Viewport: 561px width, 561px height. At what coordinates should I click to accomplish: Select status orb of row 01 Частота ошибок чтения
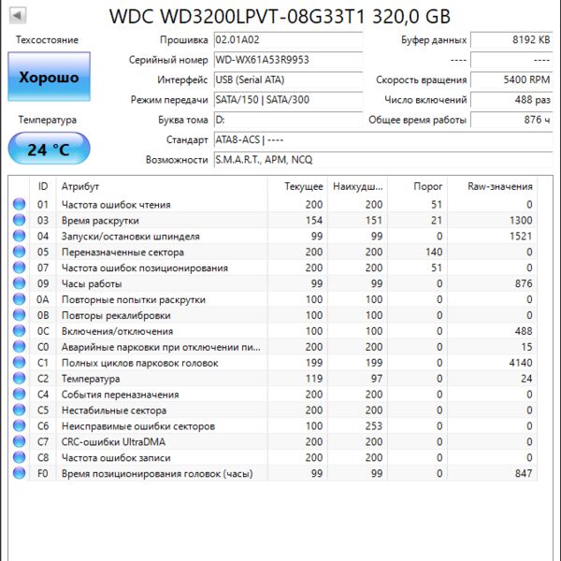[20, 204]
